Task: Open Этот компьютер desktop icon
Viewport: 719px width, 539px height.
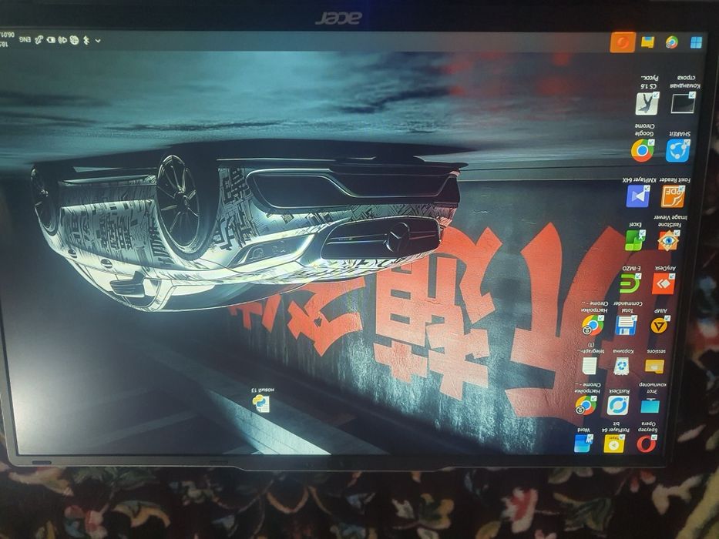Action: click(650, 406)
